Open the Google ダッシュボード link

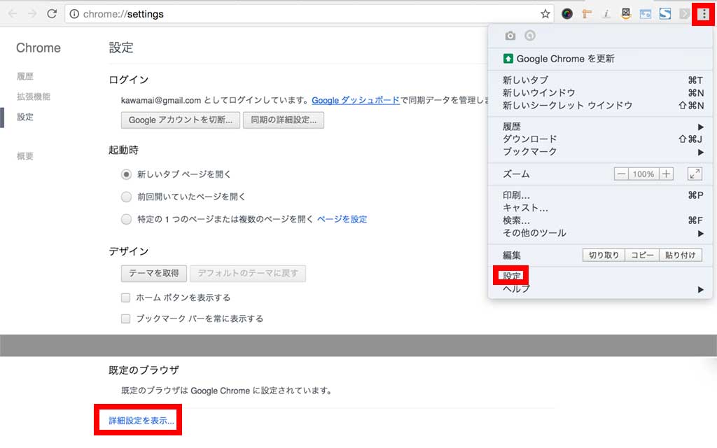(x=356, y=100)
